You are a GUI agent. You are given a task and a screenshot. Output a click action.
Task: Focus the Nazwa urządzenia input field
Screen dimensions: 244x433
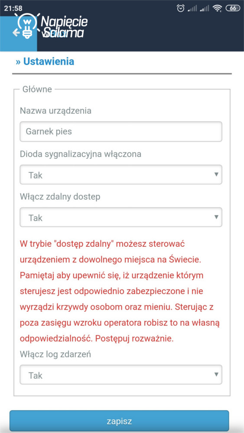coord(121,132)
